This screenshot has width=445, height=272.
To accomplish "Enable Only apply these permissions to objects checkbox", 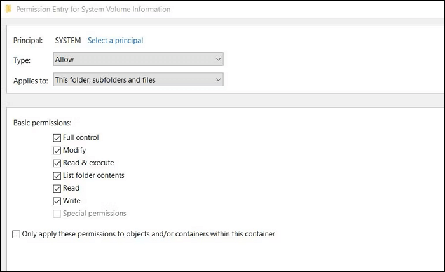I will [x=17, y=235].
